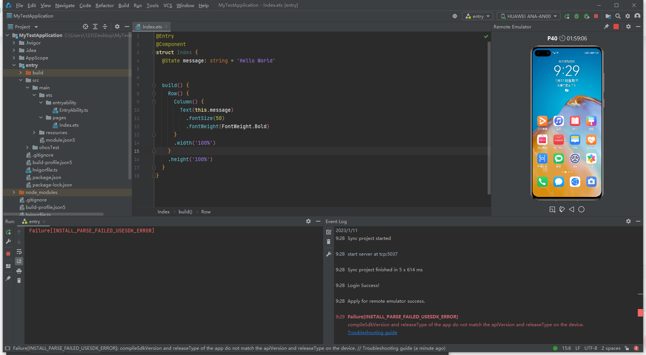Tap the emulator back triangle button

point(572,209)
